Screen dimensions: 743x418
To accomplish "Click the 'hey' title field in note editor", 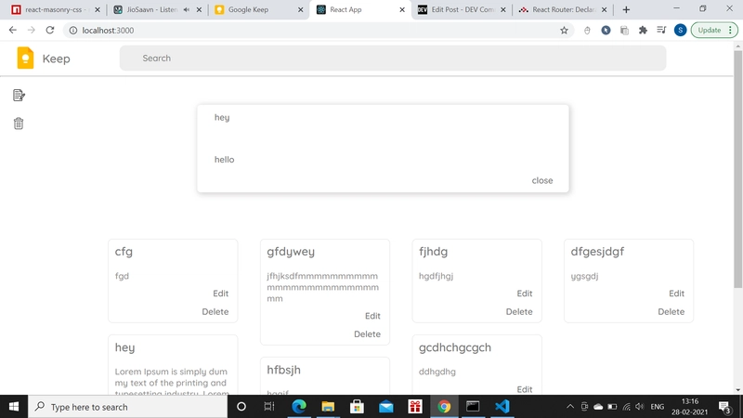I will pos(383,118).
